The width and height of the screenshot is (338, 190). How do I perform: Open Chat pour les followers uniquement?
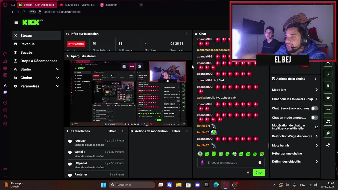click(x=295, y=99)
